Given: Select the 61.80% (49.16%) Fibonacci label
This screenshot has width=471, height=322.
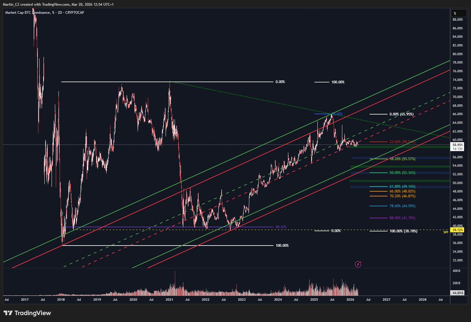Looking at the screenshot, I should coord(403,186).
